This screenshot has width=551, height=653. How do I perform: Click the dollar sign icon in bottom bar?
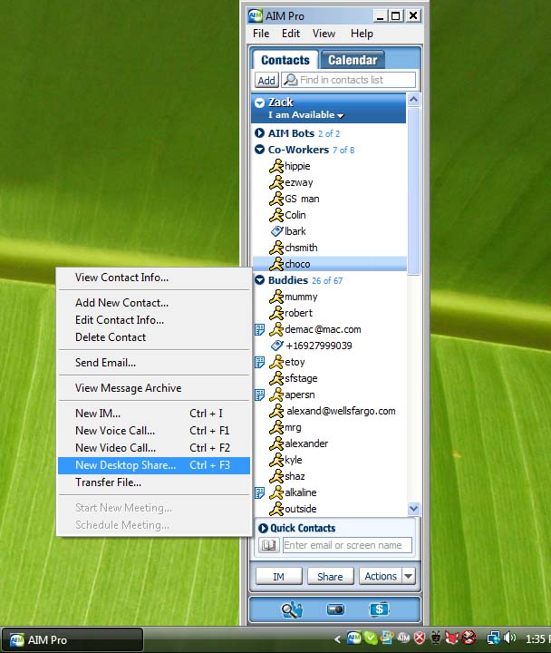[x=379, y=609]
